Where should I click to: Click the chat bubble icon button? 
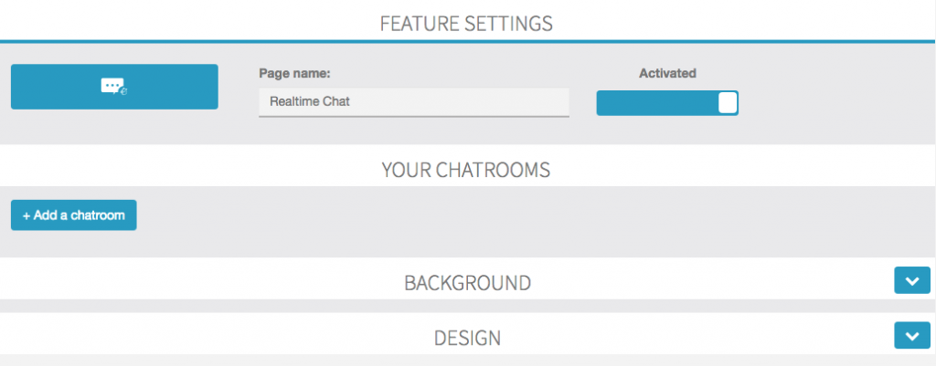tap(114, 87)
